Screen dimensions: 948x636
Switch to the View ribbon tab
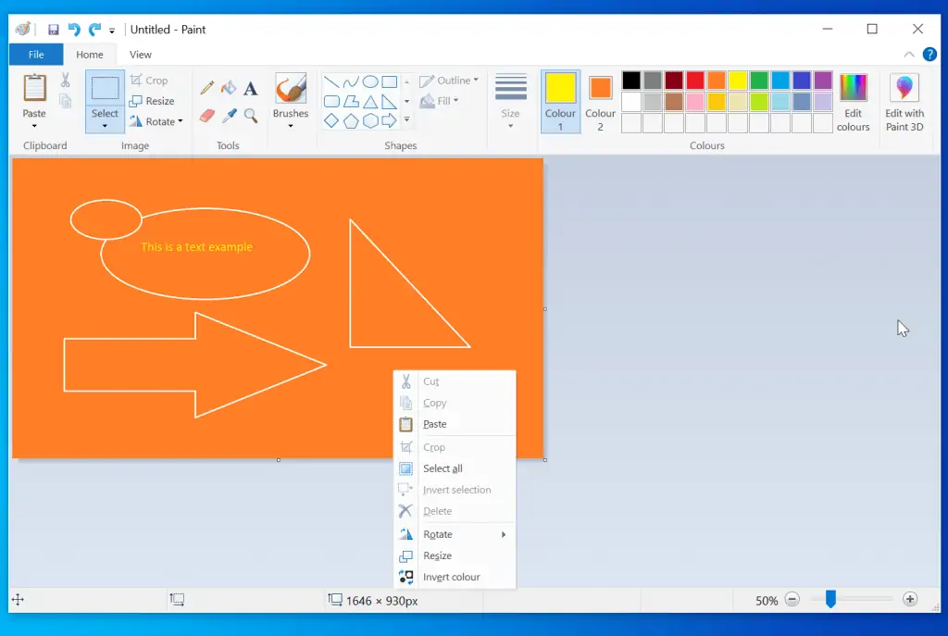tap(141, 55)
